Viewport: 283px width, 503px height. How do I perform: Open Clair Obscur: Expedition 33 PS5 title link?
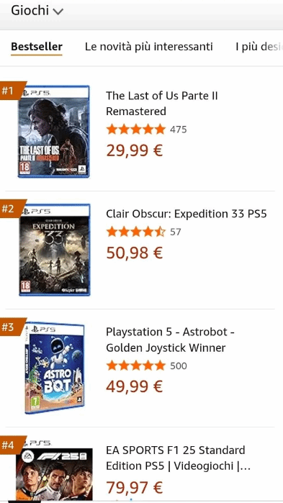point(187,214)
